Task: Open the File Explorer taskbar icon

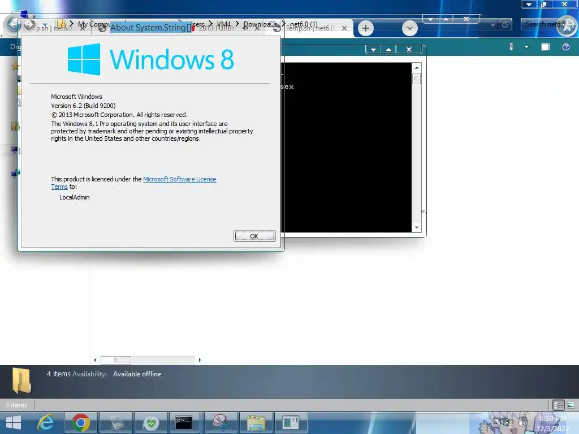Action: pyautogui.click(x=256, y=423)
